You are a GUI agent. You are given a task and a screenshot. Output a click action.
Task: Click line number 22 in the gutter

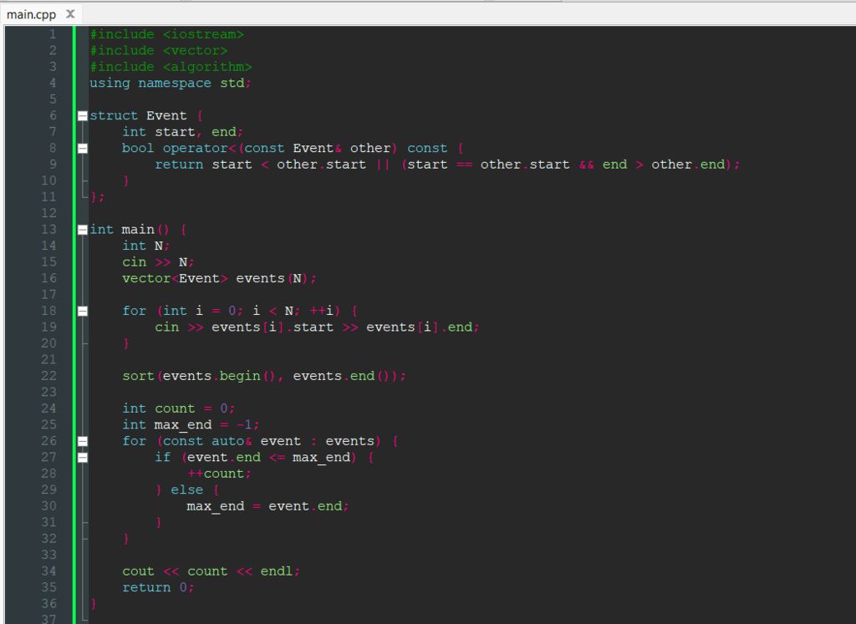click(48, 376)
